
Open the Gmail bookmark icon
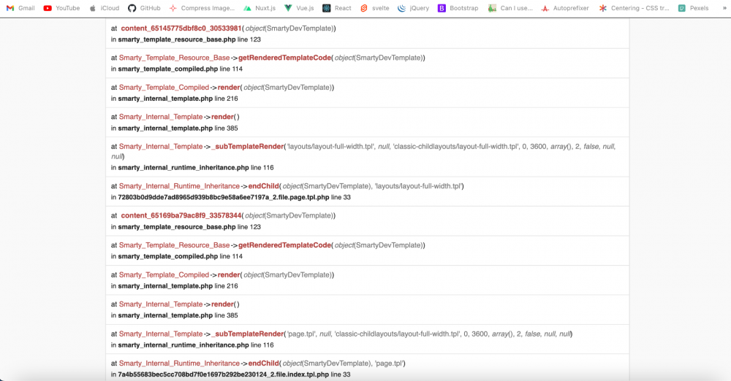[10, 8]
